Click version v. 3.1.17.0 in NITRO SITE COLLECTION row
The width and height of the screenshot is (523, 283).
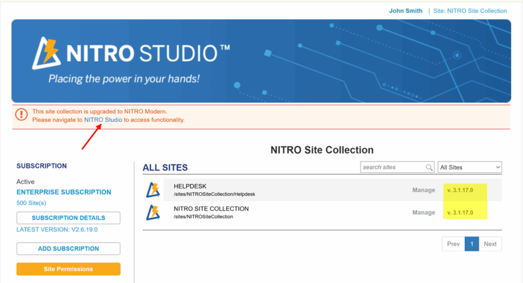(x=460, y=213)
